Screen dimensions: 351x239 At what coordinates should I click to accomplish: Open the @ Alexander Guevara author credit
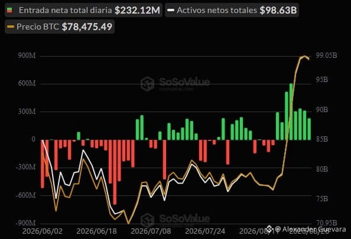click(x=310, y=229)
